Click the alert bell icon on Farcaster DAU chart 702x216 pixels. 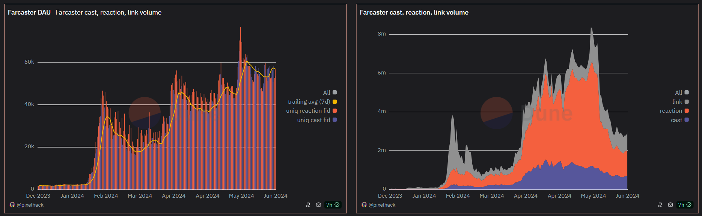tap(308, 205)
